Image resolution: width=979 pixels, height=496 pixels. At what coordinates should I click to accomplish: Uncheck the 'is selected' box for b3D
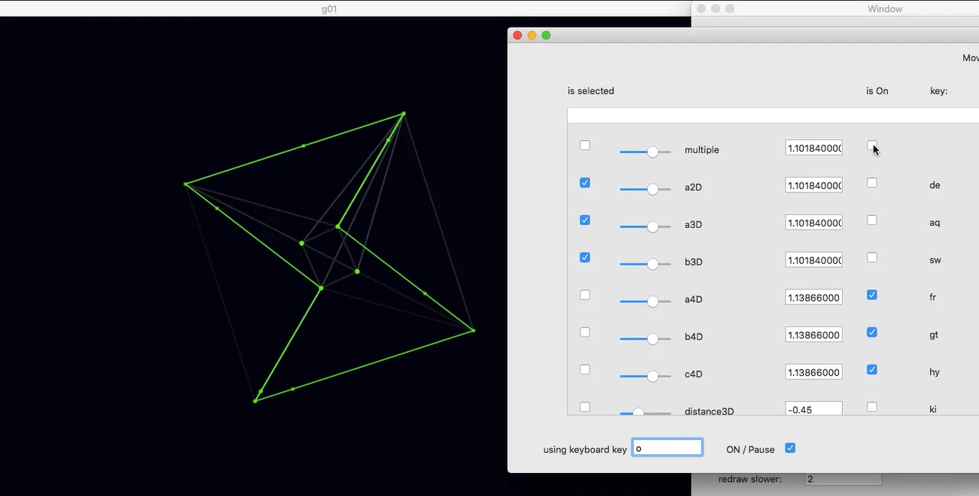coord(585,258)
